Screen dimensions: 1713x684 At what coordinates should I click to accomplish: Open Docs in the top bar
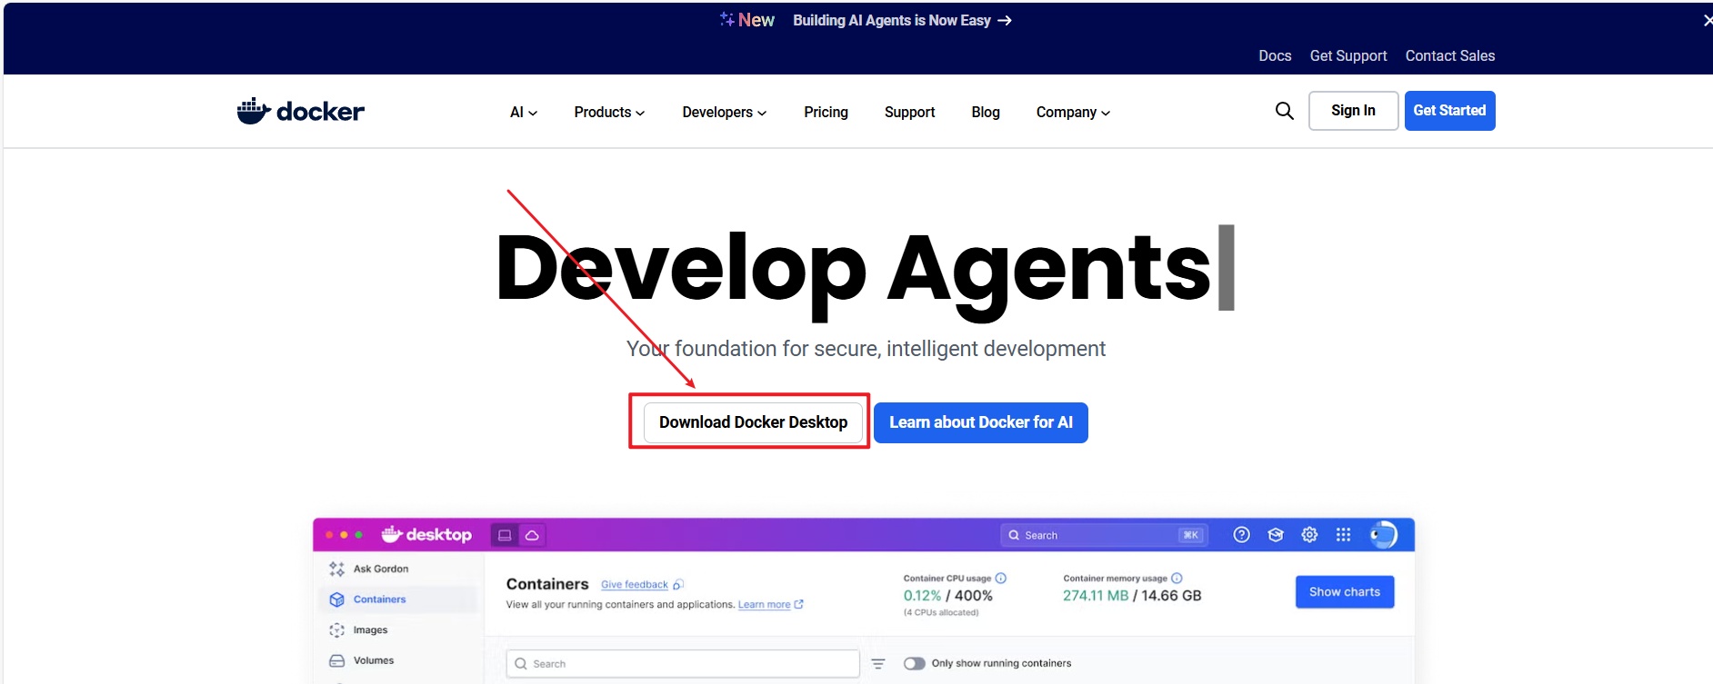pos(1275,55)
